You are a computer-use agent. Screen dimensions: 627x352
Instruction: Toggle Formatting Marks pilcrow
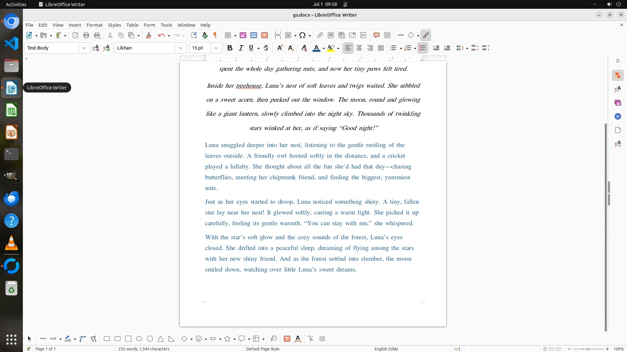pyautogui.click(x=215, y=36)
